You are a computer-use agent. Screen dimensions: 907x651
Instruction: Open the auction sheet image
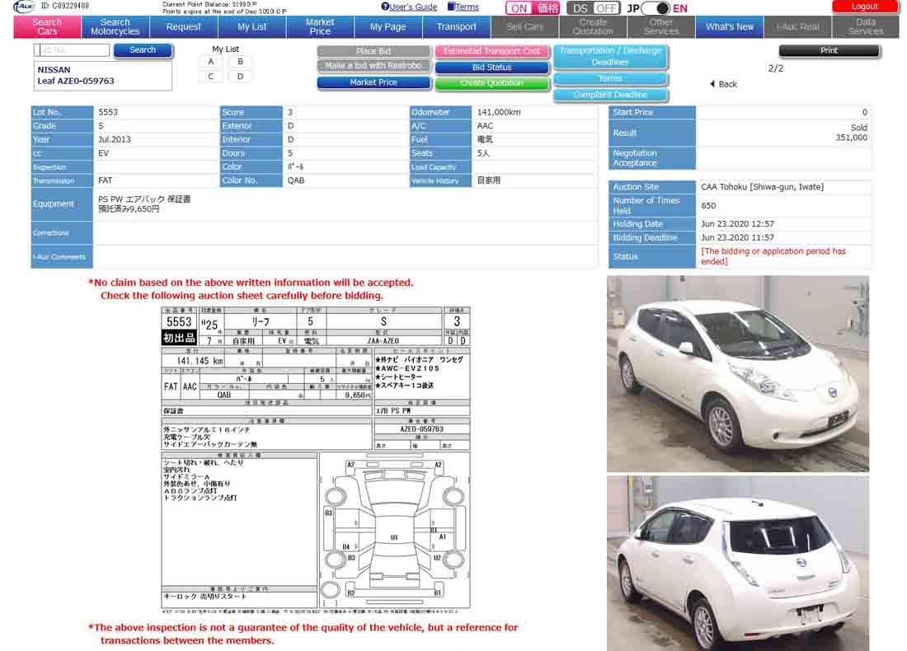point(316,460)
